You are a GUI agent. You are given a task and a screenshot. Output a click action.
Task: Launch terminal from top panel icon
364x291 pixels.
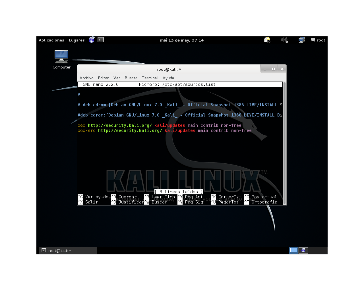(x=101, y=40)
